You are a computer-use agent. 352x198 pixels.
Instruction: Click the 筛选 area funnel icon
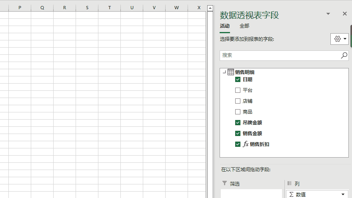point(224,183)
